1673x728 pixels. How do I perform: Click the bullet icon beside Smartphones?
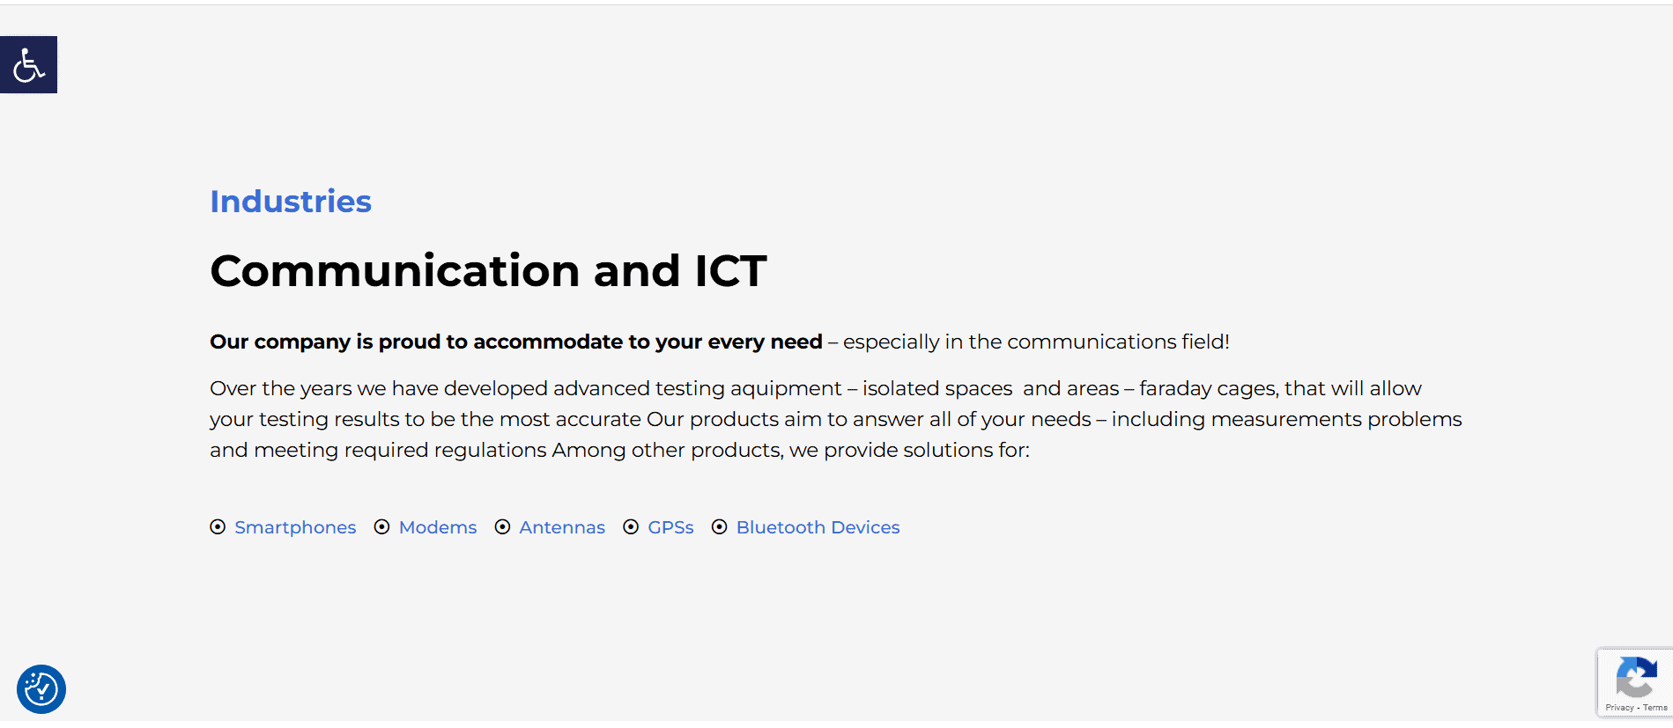point(218,527)
